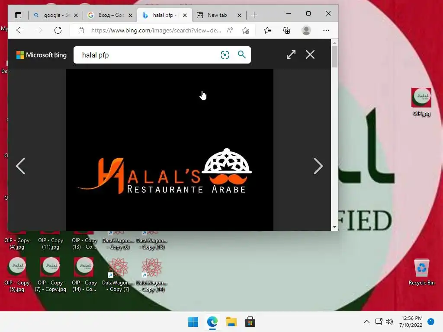Open Microsoft Edge from the taskbar
This screenshot has width=443, height=332.
(212, 322)
